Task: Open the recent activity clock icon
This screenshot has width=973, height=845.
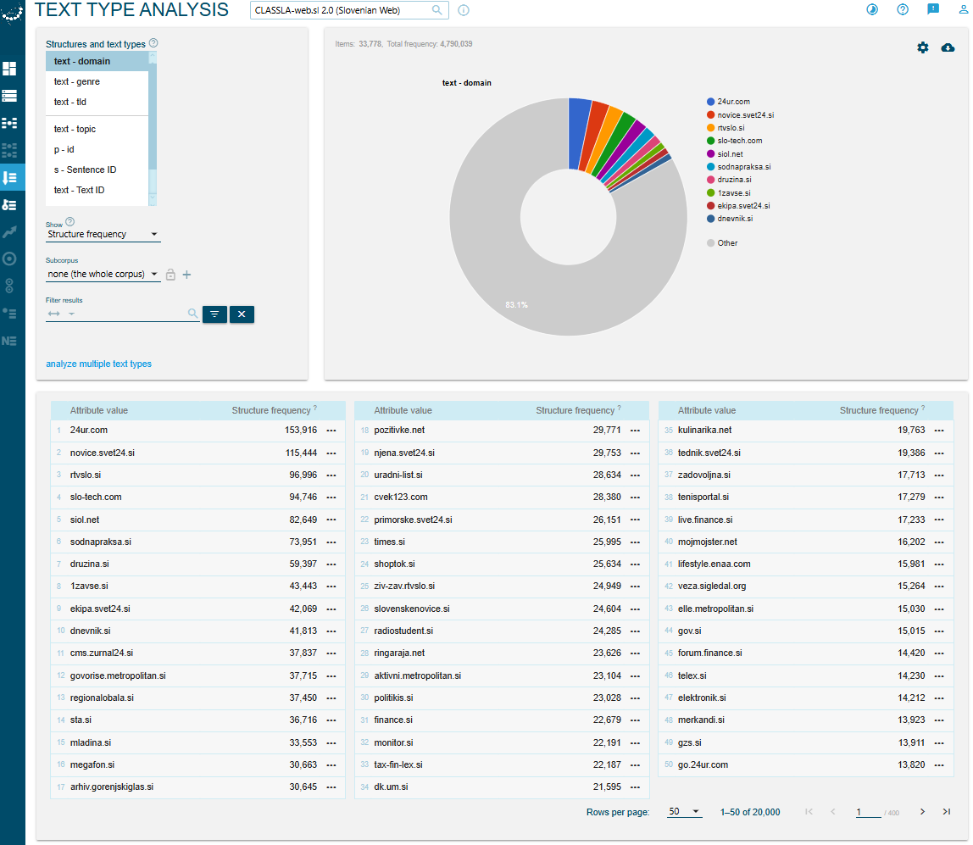Action: [x=872, y=9]
